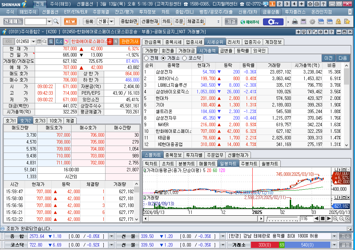
Task: Open the 코스닥 index dropdown
Action: pyautogui.click(x=111, y=245)
